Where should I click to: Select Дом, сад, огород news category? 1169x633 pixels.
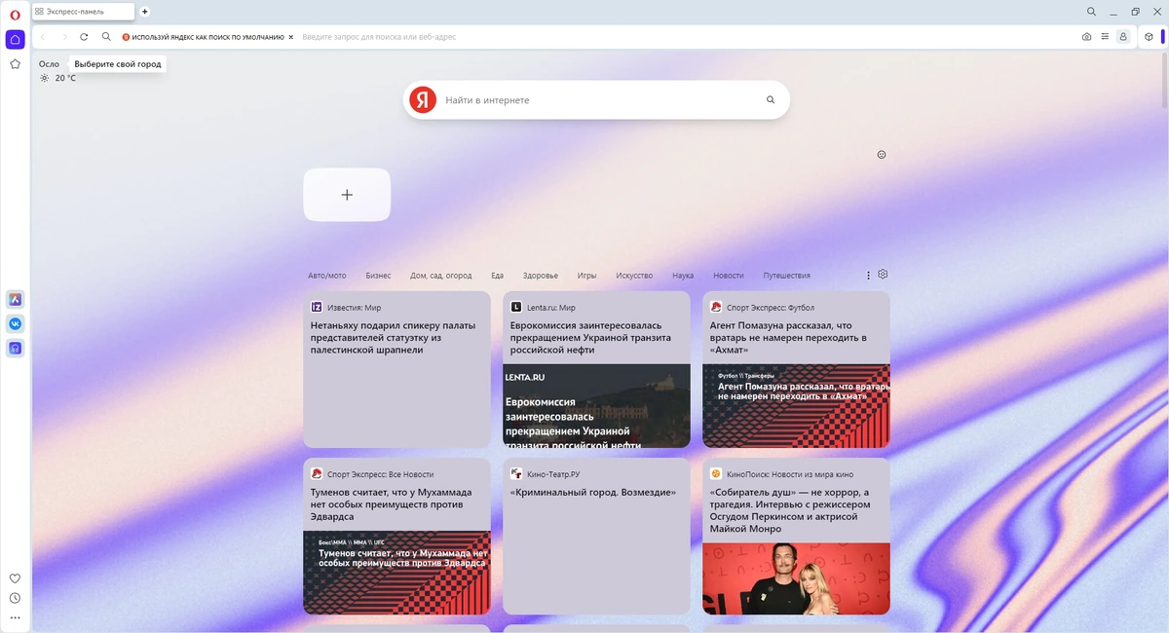pyautogui.click(x=441, y=276)
